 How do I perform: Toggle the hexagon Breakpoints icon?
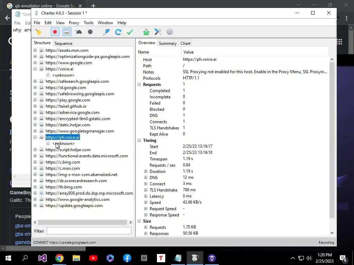click(90, 32)
